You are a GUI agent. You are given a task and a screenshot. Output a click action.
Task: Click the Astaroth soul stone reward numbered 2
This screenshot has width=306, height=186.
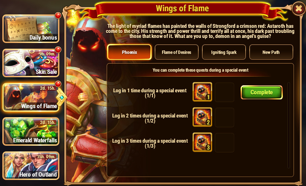tap(202, 117)
